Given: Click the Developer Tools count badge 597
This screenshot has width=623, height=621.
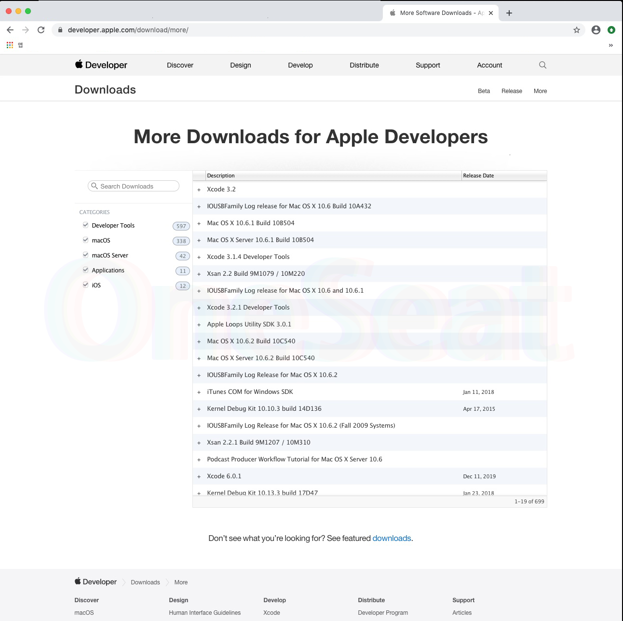Looking at the screenshot, I should [x=181, y=226].
